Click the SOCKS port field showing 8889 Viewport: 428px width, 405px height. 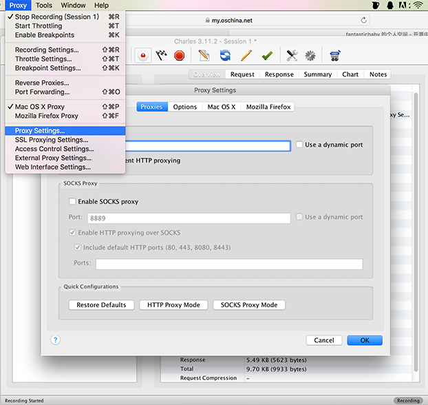point(189,218)
